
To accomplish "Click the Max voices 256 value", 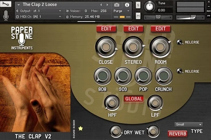I will [x=103, y=11].
